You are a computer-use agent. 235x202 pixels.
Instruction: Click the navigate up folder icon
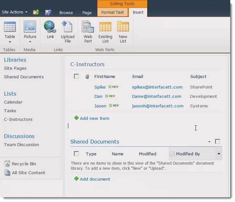36,12
